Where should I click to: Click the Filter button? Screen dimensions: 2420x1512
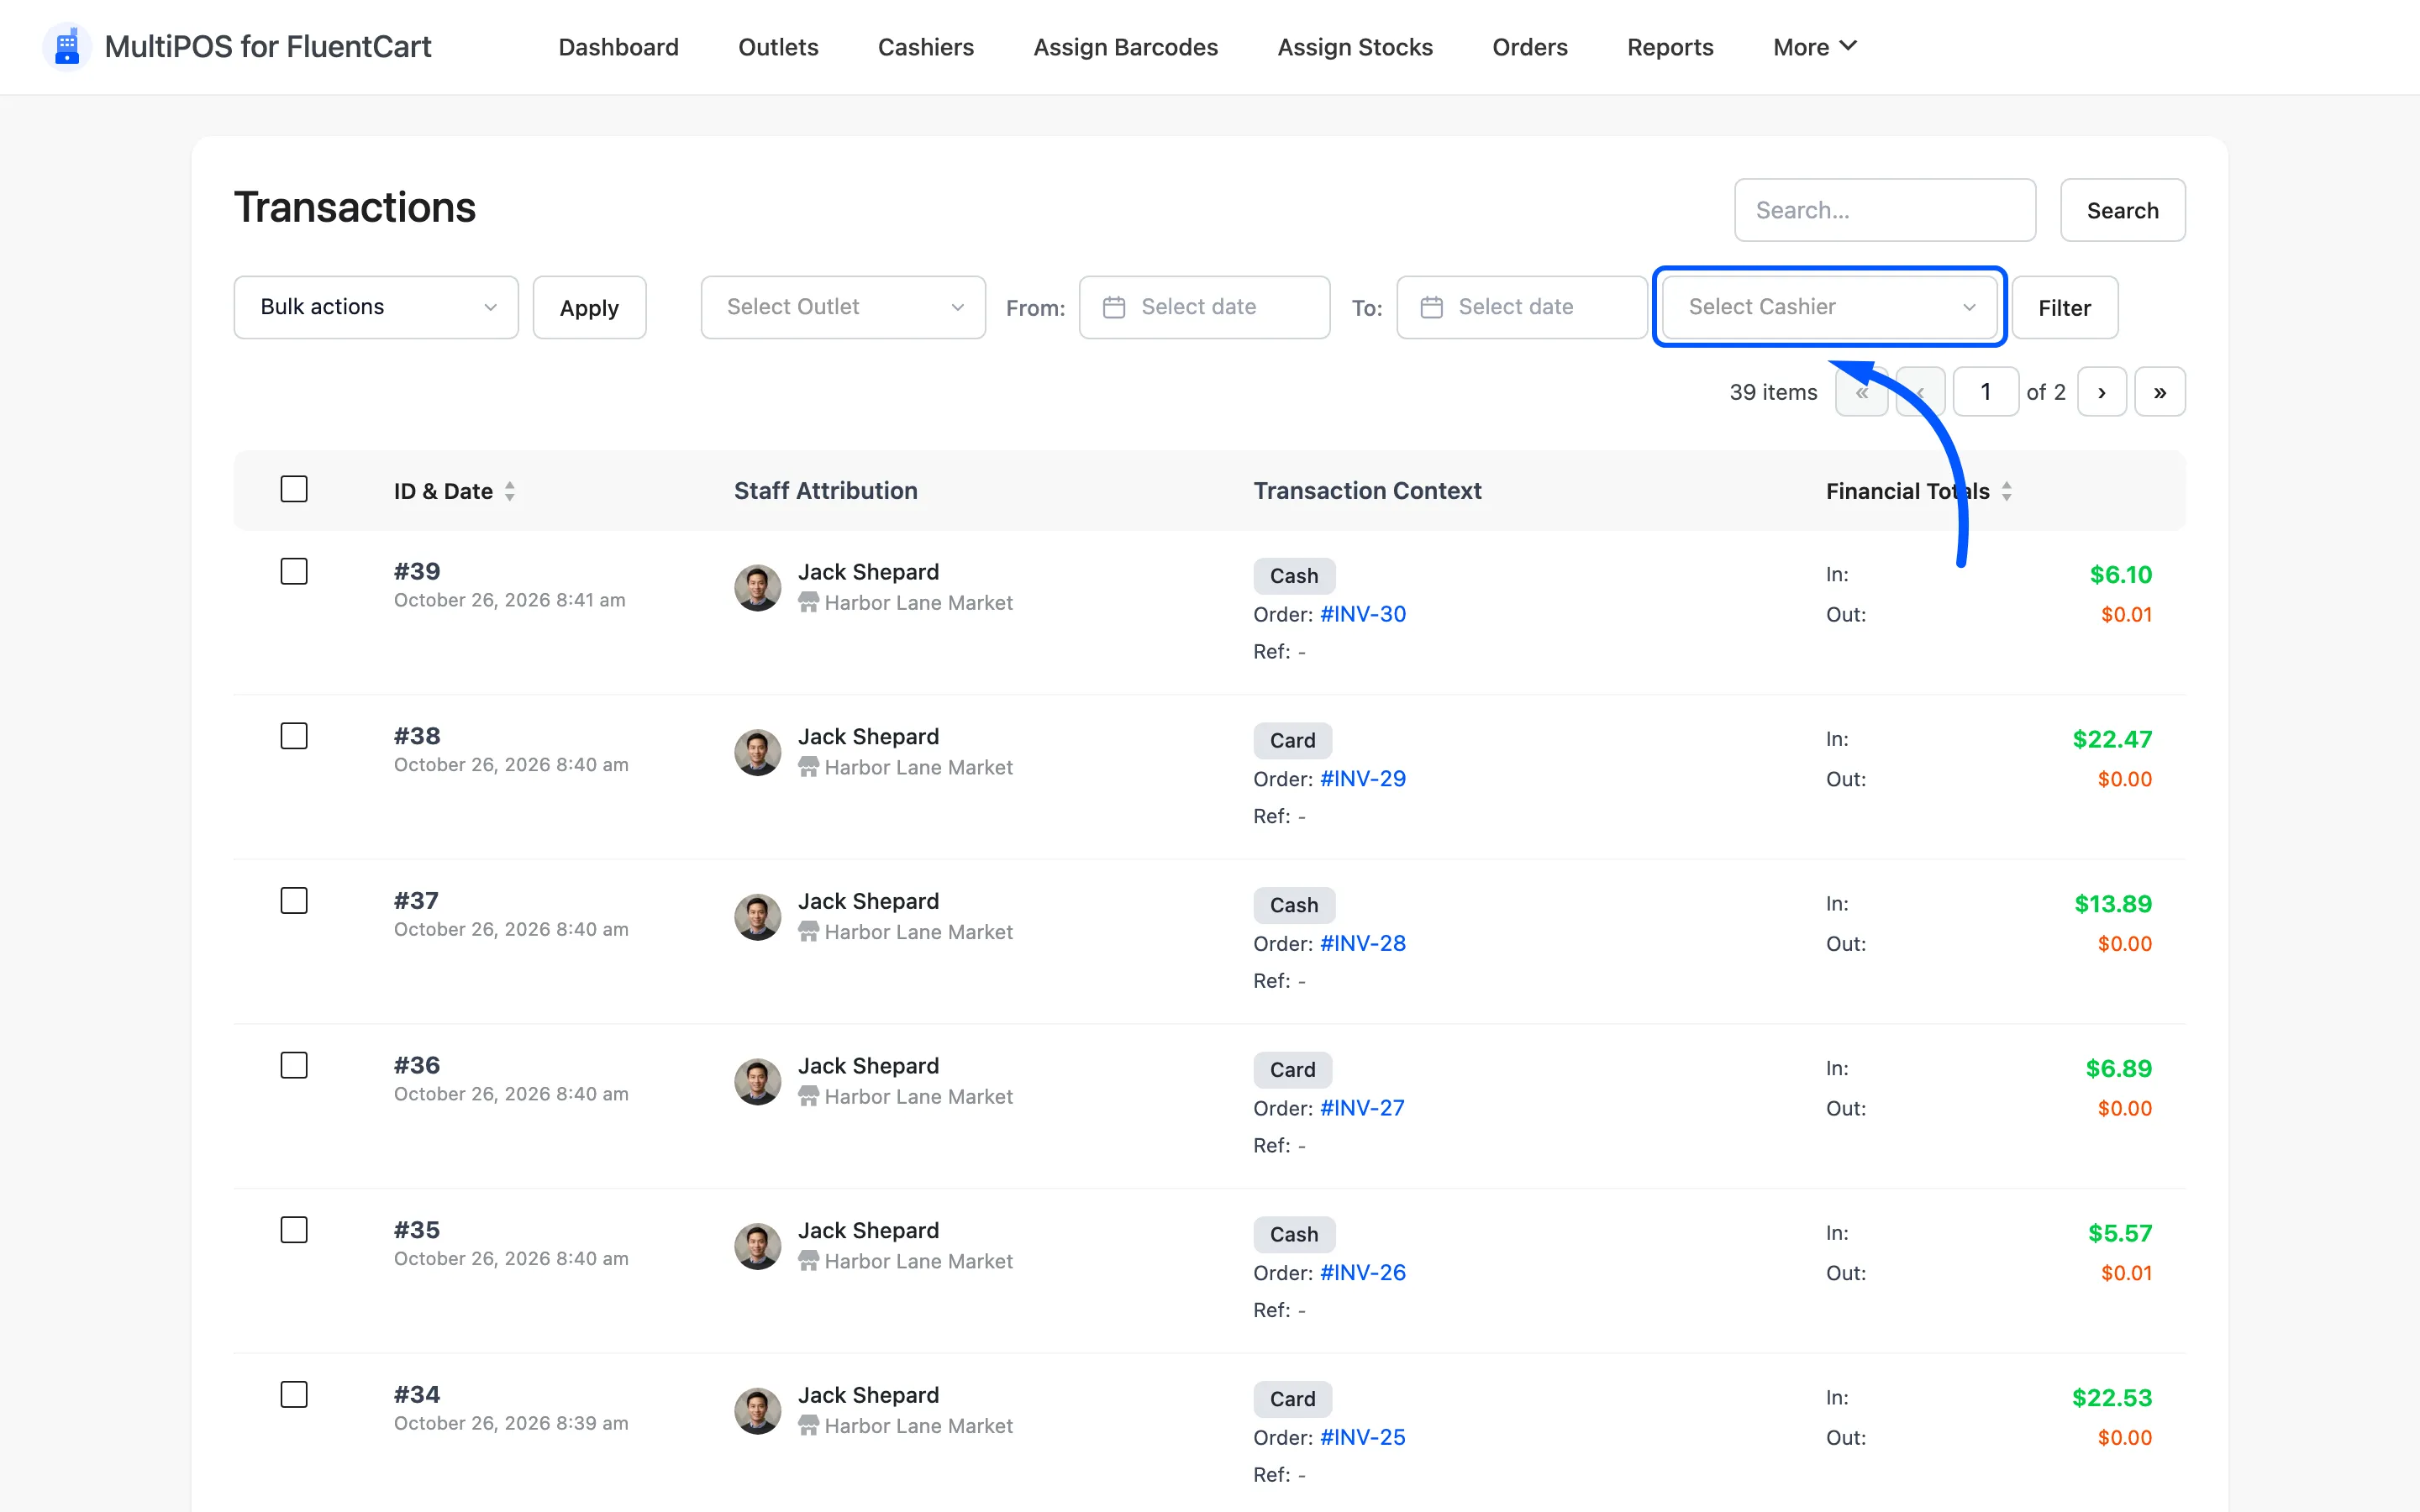click(2064, 307)
